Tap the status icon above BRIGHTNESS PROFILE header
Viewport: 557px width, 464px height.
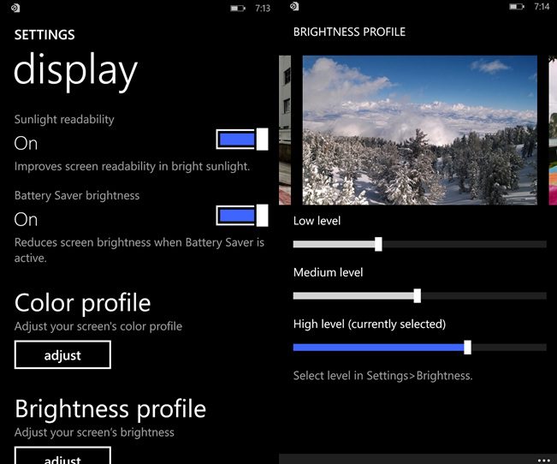294,6
